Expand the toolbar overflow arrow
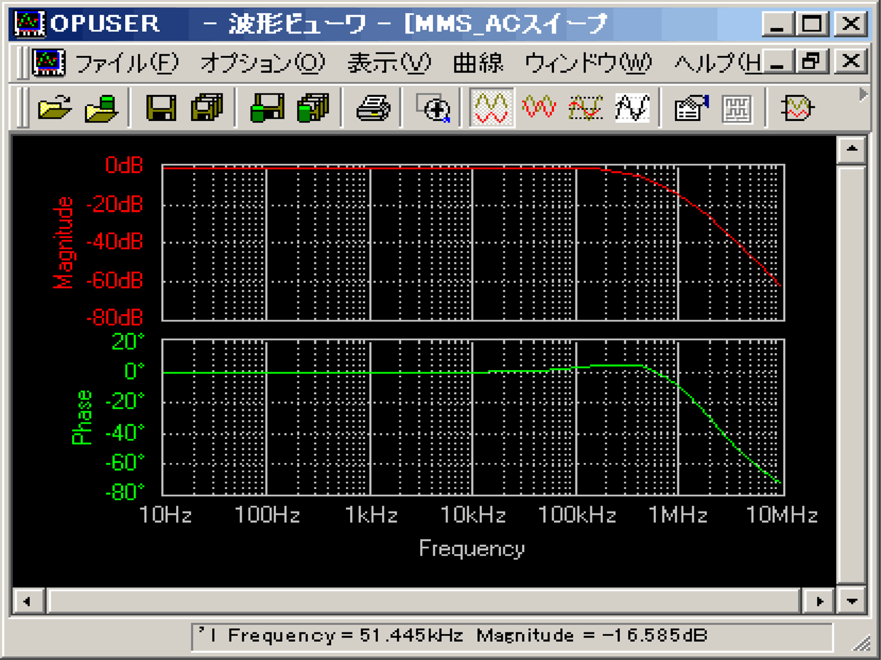 [x=862, y=95]
